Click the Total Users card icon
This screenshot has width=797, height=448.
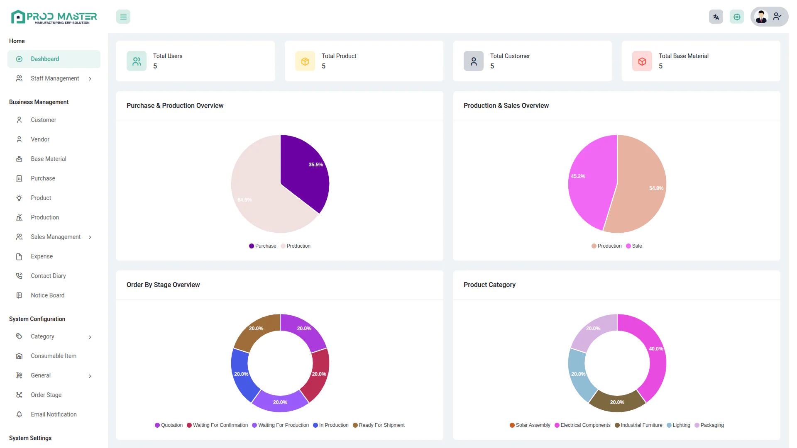coord(137,61)
